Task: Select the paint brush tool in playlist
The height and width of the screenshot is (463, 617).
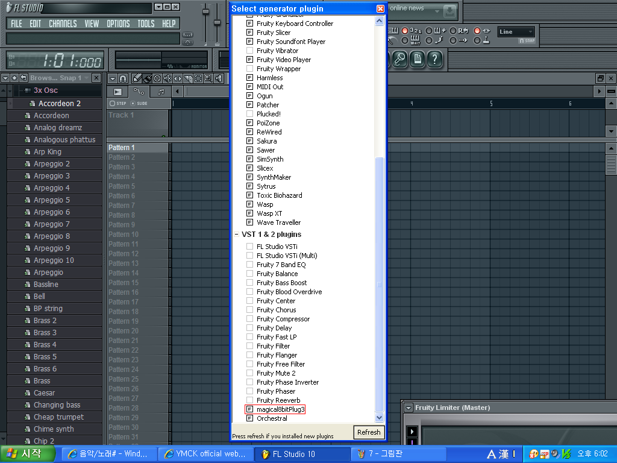Action: click(147, 78)
